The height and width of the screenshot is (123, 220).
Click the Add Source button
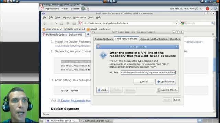click(x=166, y=82)
